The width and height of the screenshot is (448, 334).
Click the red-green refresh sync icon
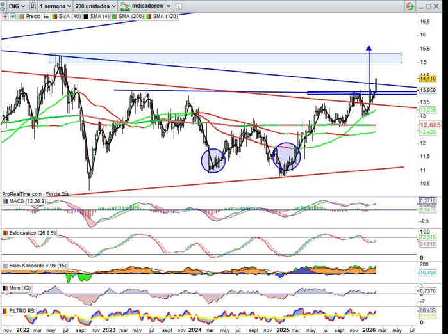(x=409, y=5)
